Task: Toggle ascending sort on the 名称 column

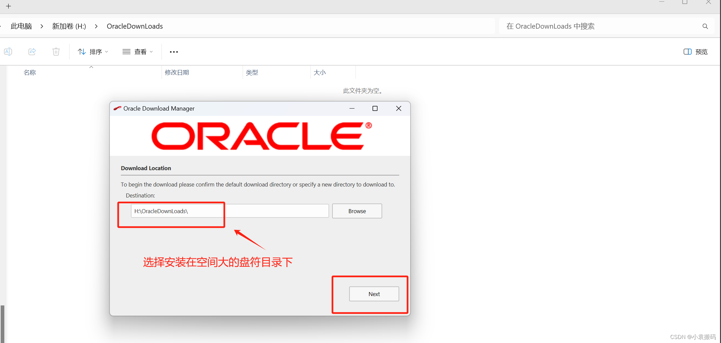Action: pos(91,67)
